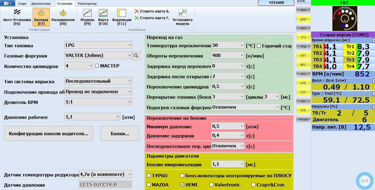Click the magnifier next to gas injectors
The image size is (375, 190).
tap(136, 56)
